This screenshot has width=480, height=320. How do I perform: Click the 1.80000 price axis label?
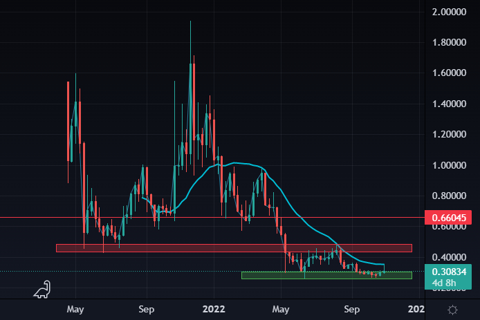(449, 42)
